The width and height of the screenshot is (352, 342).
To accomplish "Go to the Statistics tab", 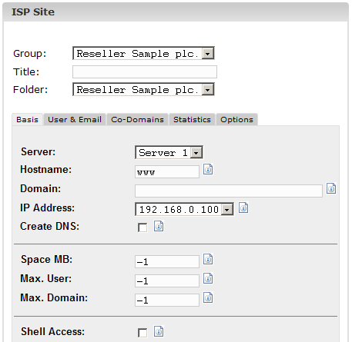I will (192, 120).
